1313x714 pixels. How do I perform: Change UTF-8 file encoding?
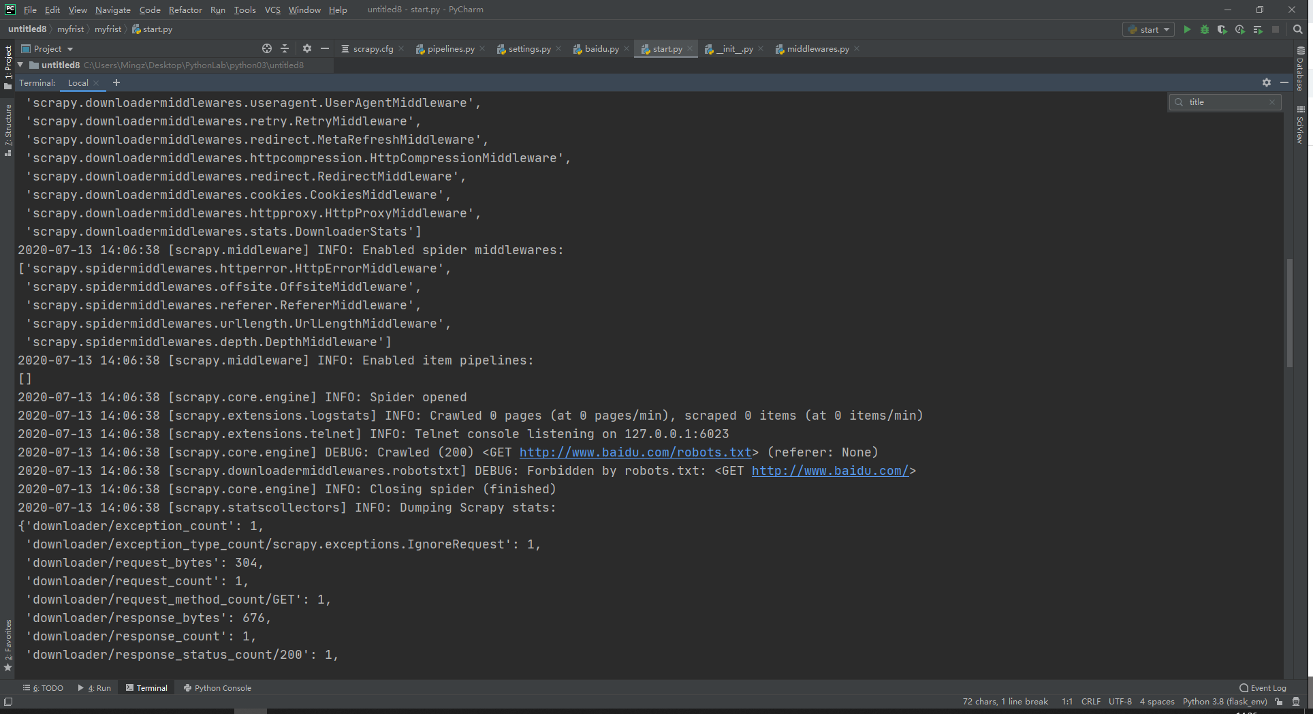pos(1120,702)
